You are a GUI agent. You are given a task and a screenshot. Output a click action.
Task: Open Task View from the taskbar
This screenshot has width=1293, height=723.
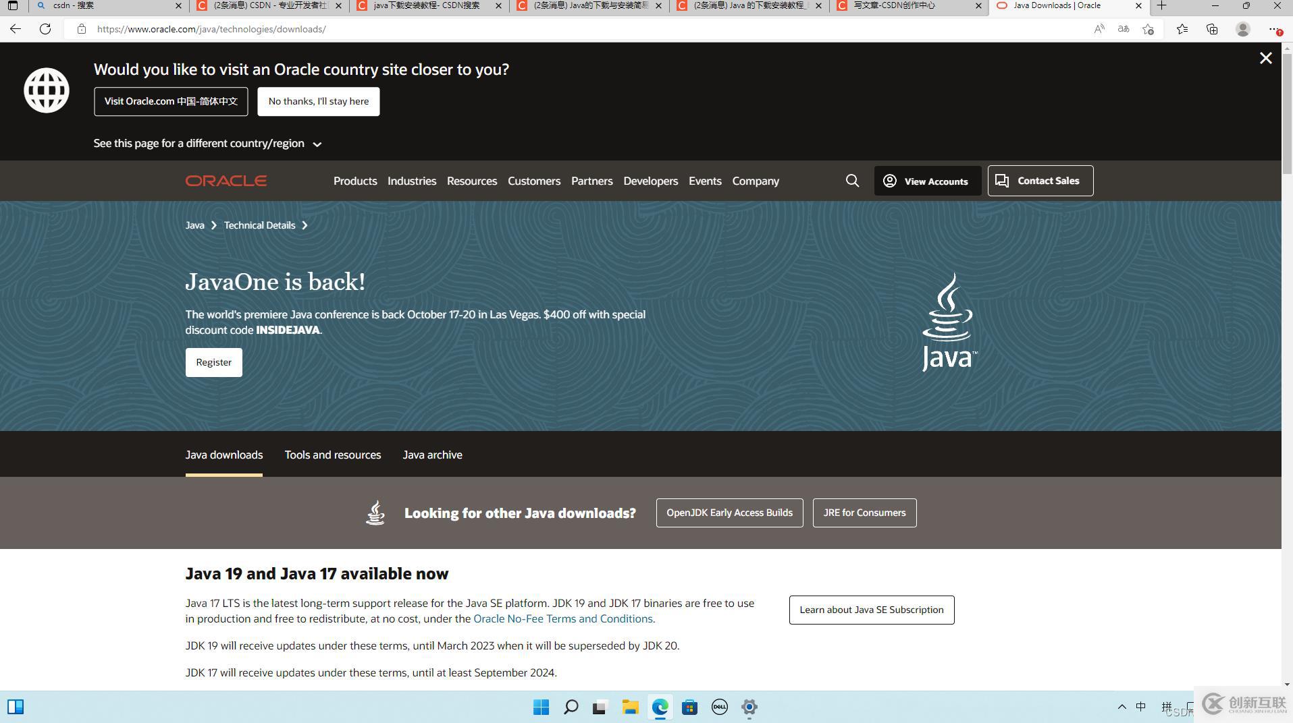[x=600, y=707]
